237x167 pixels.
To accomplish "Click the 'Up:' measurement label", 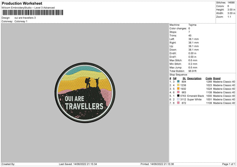I will (171, 46).
